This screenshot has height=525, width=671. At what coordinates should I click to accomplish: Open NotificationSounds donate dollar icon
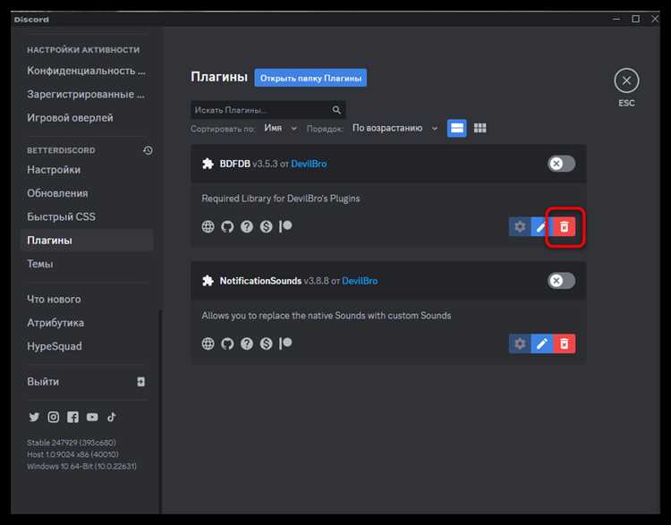coord(266,343)
